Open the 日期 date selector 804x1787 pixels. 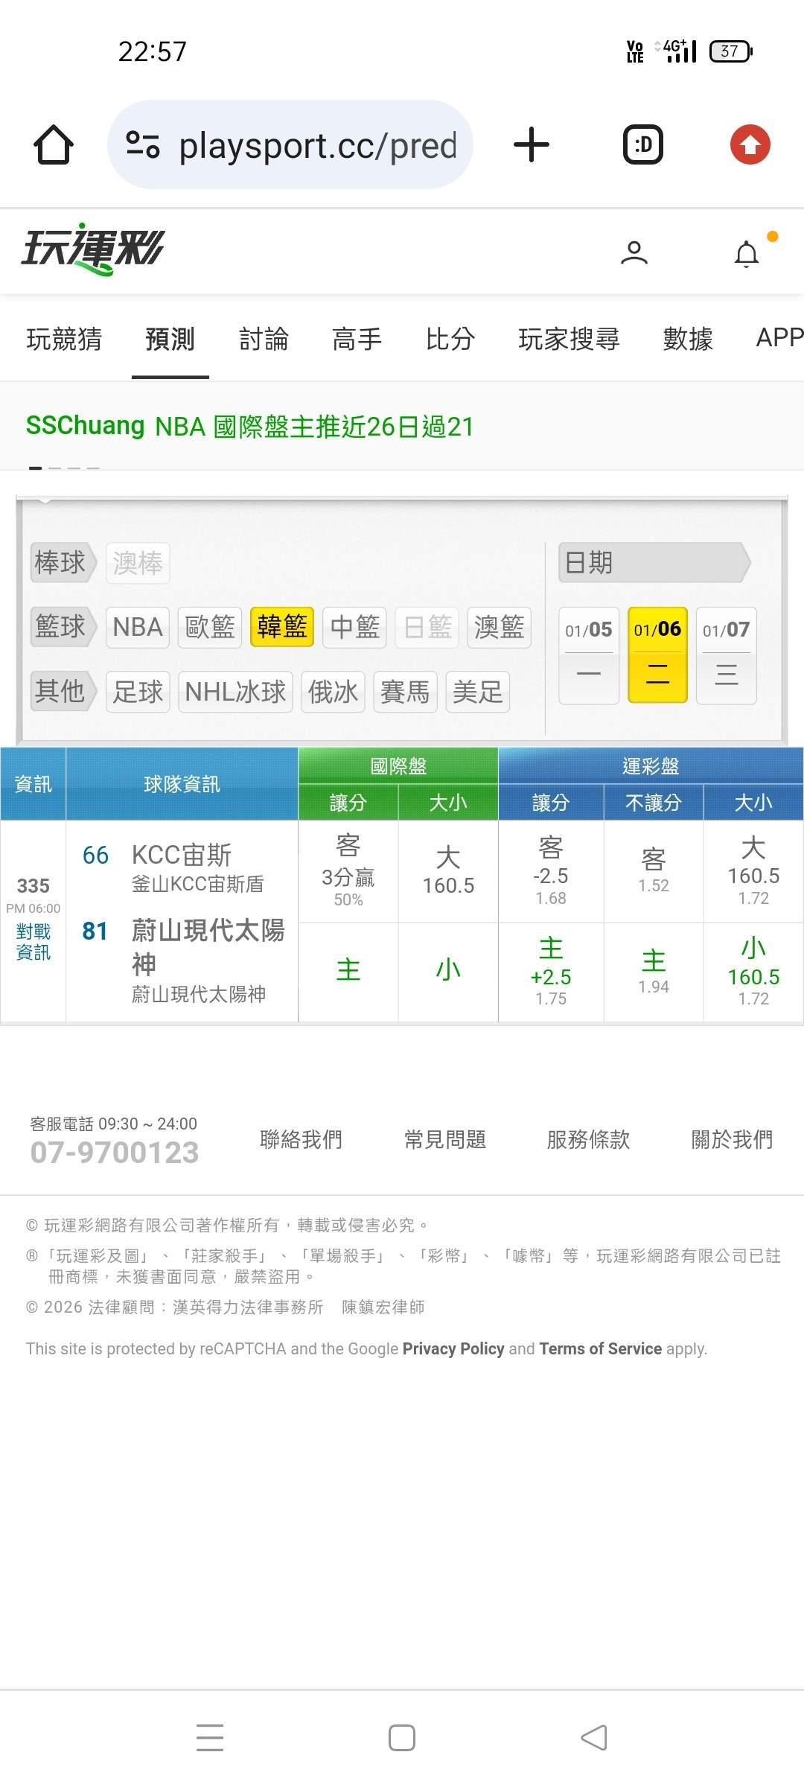654,562
